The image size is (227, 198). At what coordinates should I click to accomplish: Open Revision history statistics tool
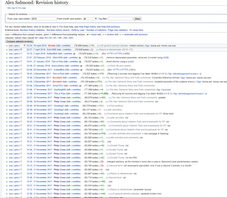(33, 30)
